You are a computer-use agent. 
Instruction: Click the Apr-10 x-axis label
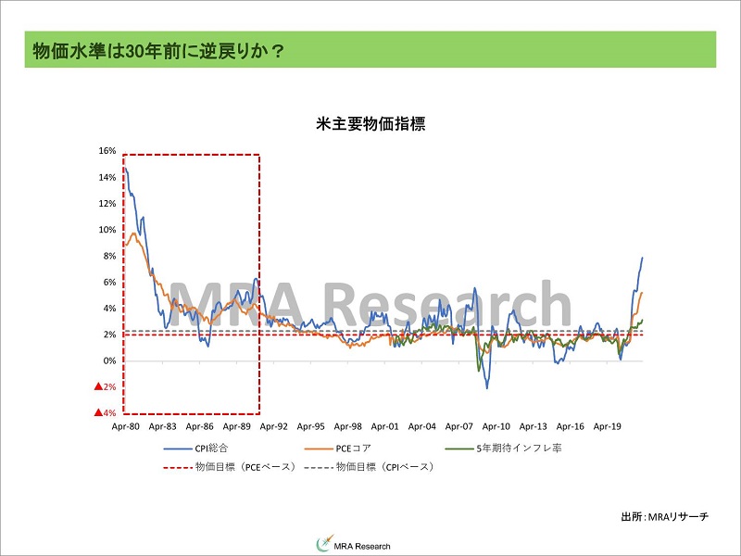tap(496, 426)
